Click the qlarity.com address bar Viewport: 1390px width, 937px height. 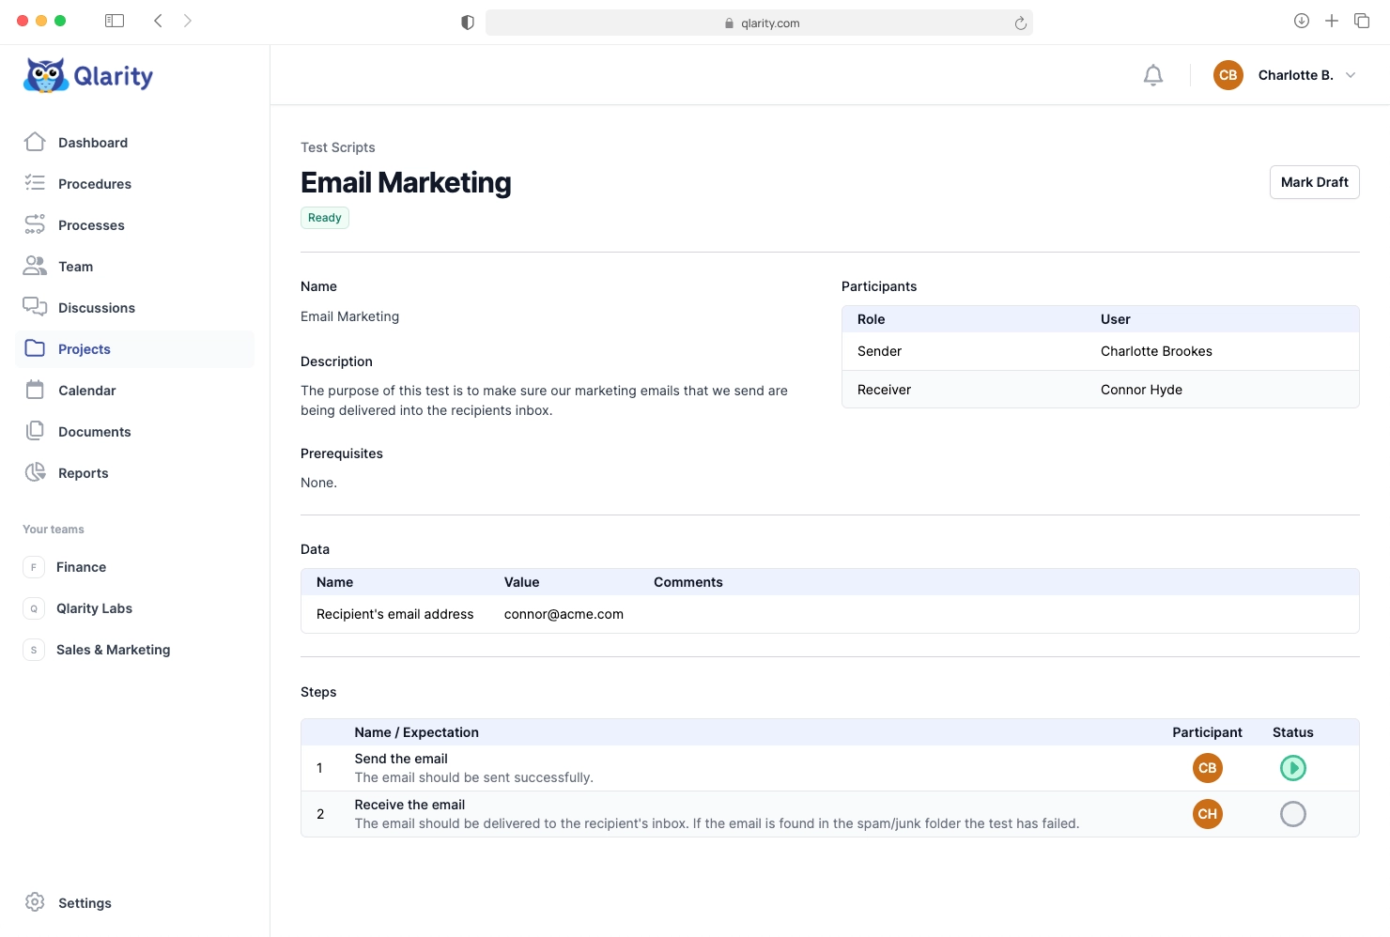click(x=759, y=23)
